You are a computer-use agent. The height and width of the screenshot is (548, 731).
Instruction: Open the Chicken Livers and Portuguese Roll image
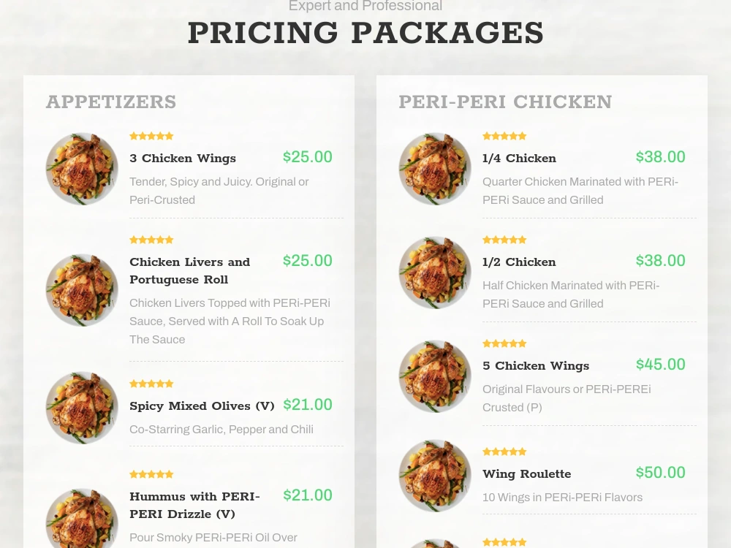[82, 290]
